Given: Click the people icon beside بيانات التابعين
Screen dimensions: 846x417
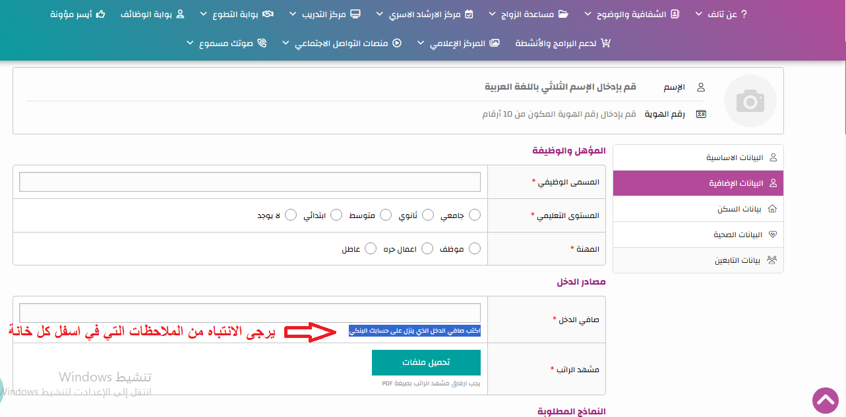Looking at the screenshot, I should coord(773,260).
